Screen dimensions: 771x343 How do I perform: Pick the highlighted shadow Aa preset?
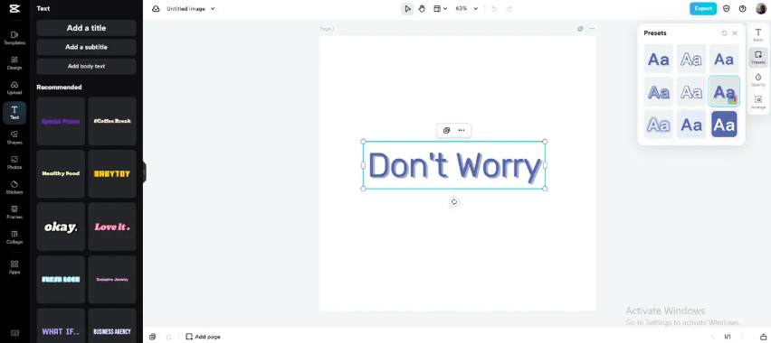(724, 91)
